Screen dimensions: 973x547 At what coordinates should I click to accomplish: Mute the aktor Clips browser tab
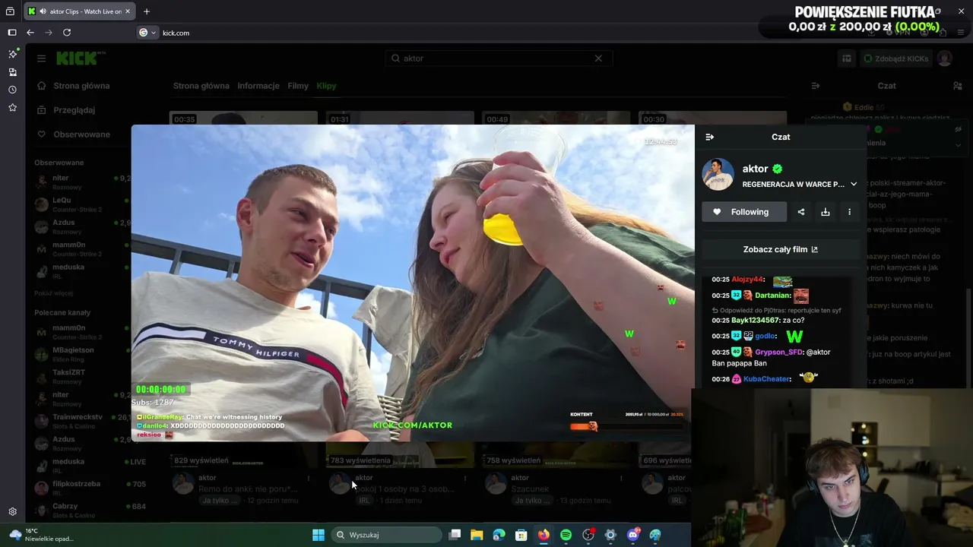(42, 11)
